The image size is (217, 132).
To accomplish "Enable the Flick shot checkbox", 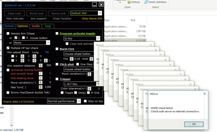I will tap(57, 64).
